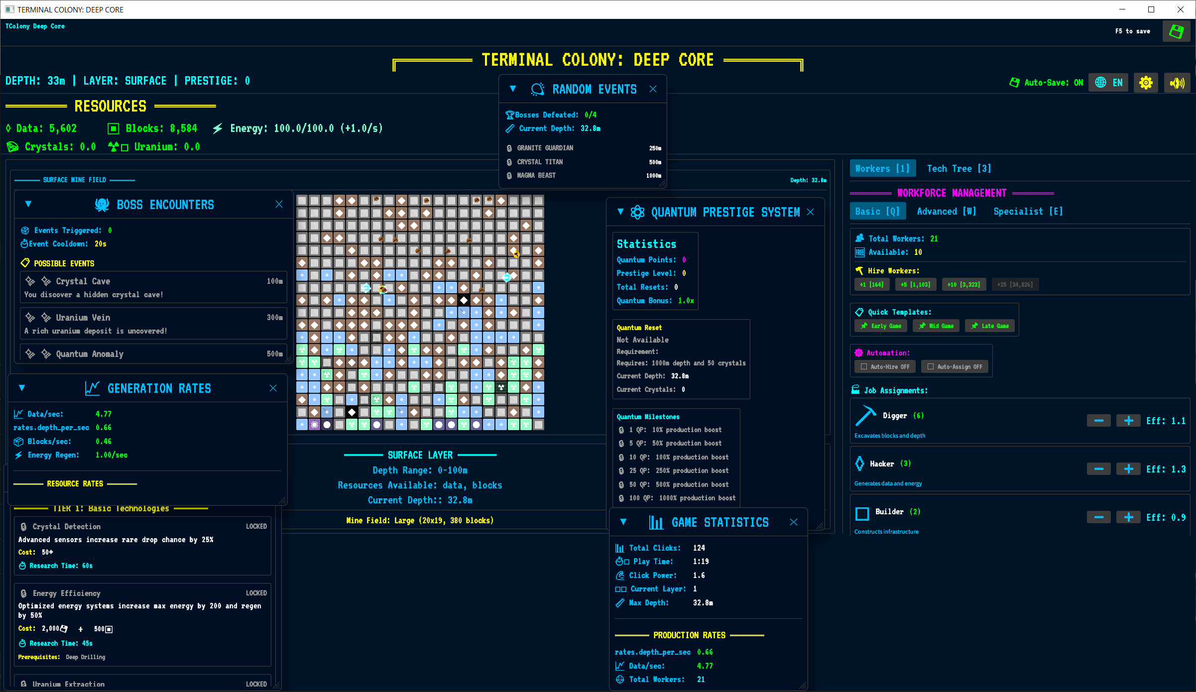
Task: Click the Hacker icon in Job Assignments
Action: pos(861,463)
